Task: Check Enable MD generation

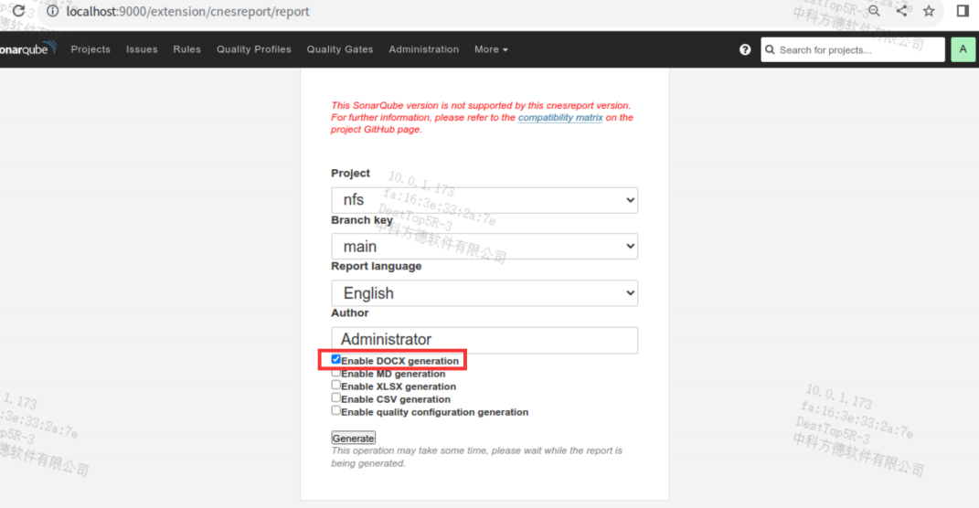Action: 335,373
